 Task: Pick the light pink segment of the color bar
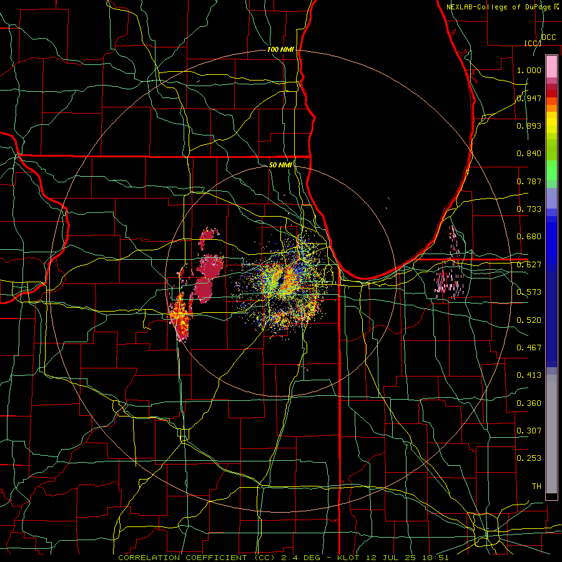point(551,67)
